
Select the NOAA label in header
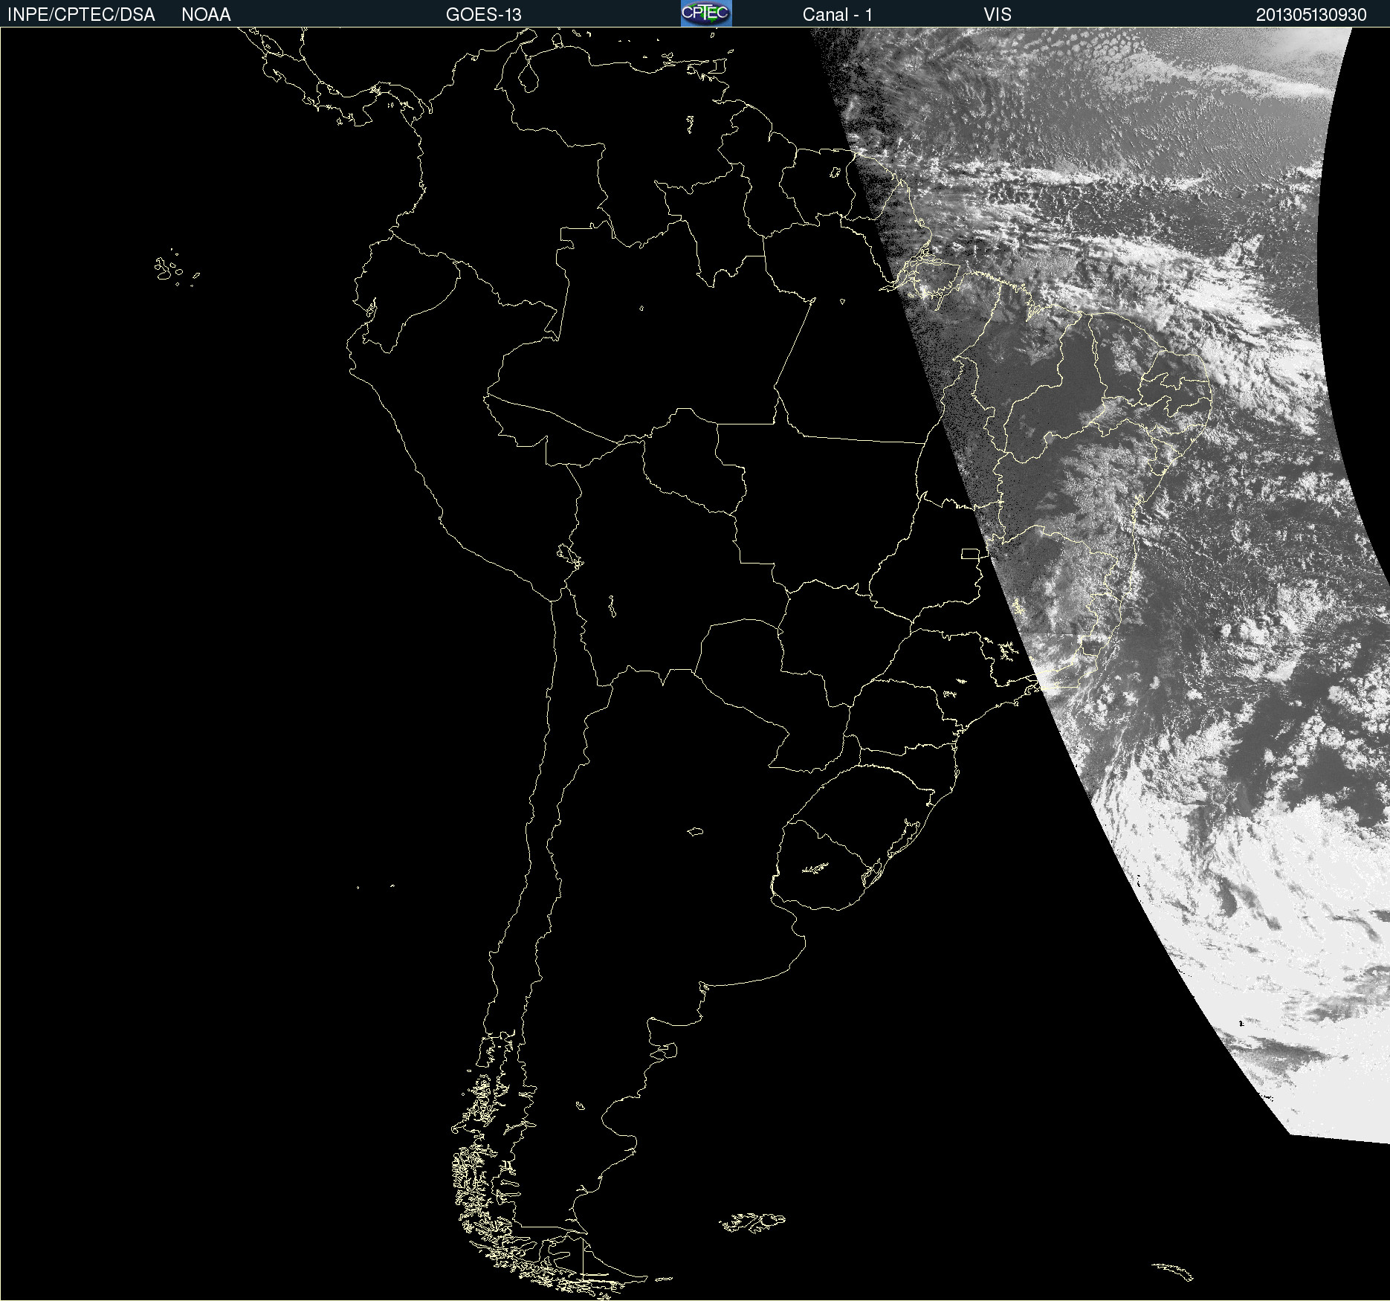(x=206, y=15)
